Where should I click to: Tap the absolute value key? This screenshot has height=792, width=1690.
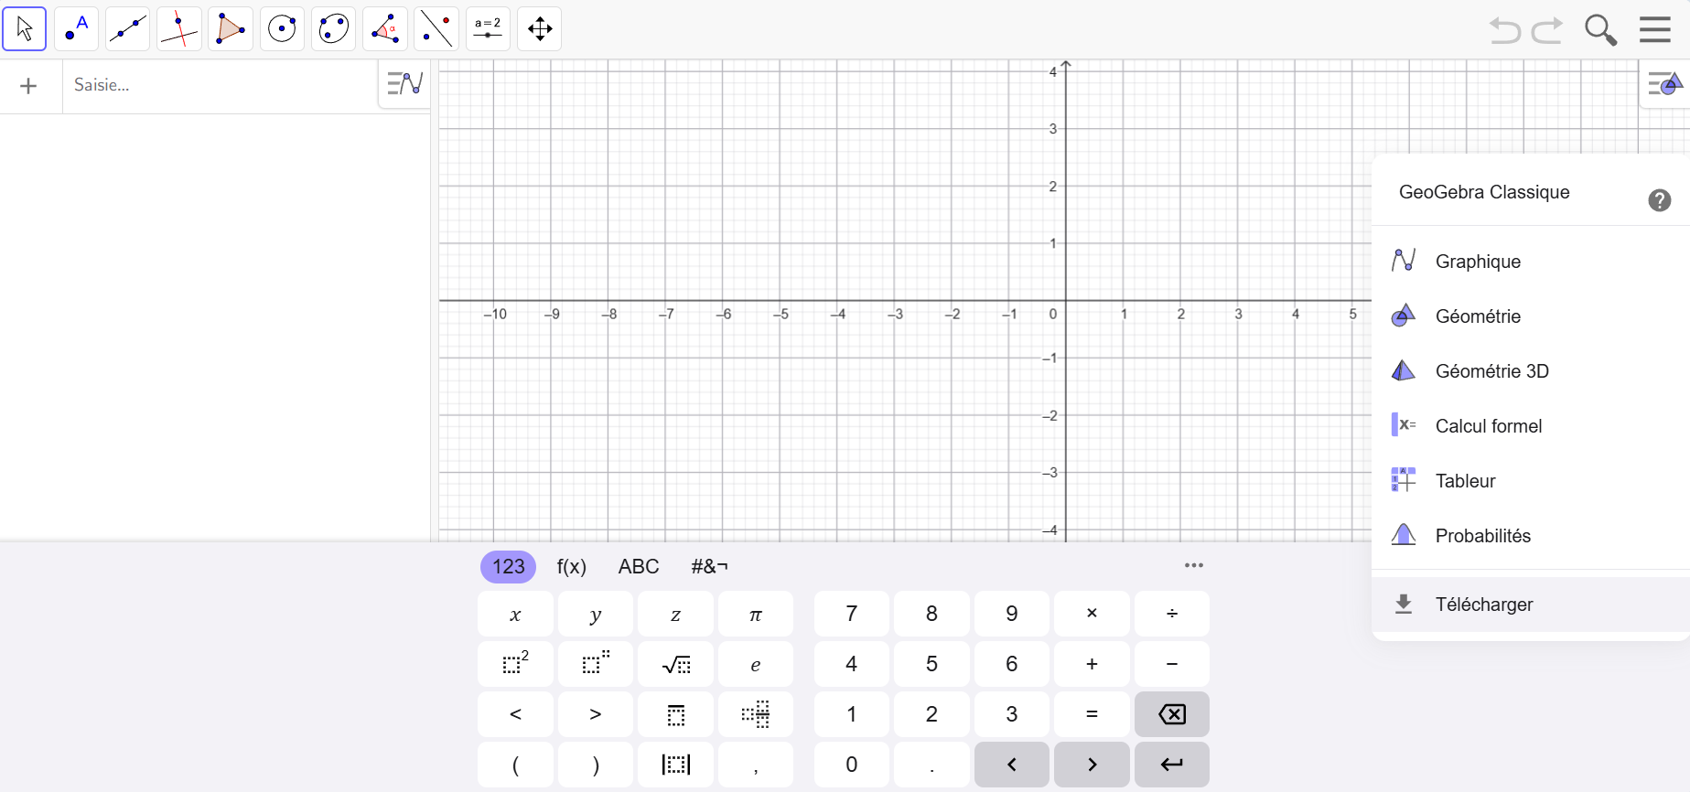675,765
